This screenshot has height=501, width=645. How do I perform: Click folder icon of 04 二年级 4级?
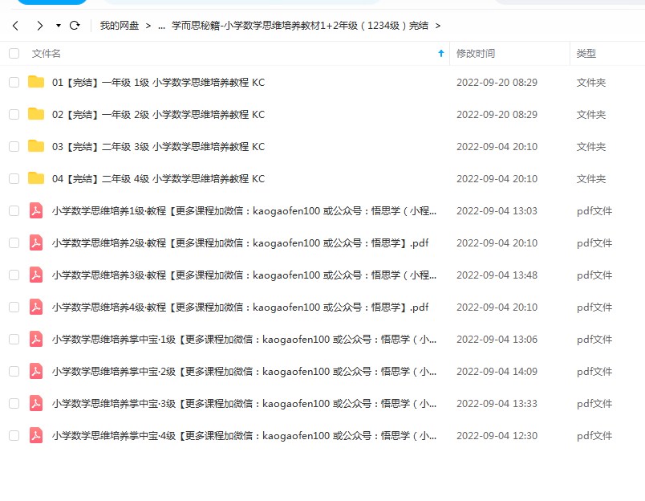tap(36, 178)
